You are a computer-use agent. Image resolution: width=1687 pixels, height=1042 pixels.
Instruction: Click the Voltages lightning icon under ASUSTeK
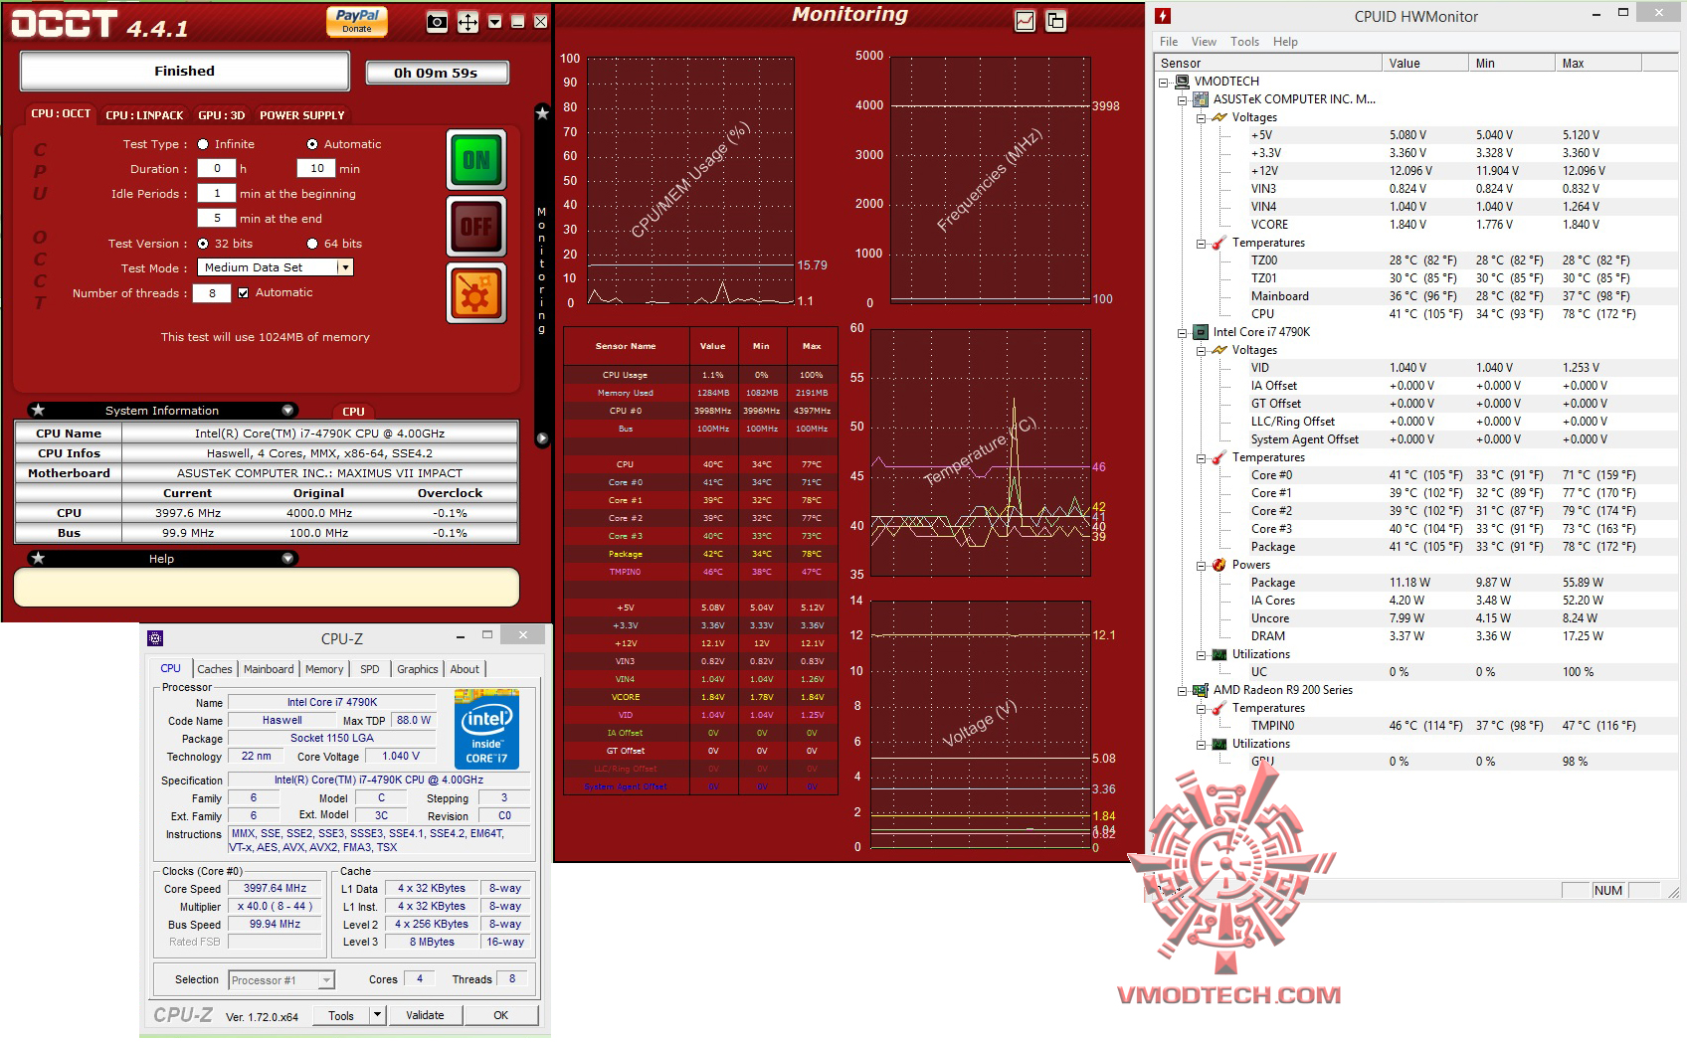coord(1218,117)
